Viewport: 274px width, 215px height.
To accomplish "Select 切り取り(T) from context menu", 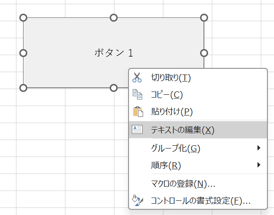I will [x=198, y=78].
